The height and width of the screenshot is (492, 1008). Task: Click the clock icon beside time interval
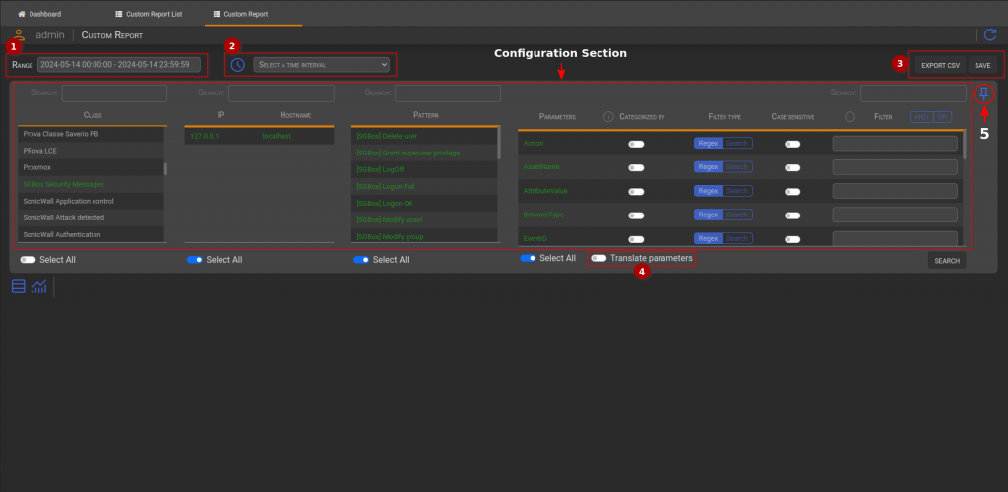[x=238, y=65]
